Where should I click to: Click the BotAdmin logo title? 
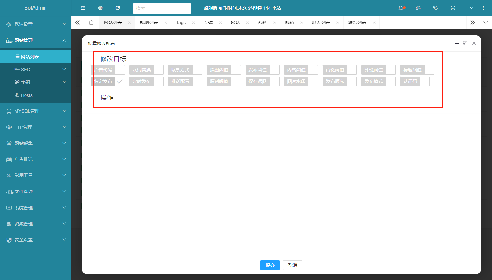[x=35, y=8]
